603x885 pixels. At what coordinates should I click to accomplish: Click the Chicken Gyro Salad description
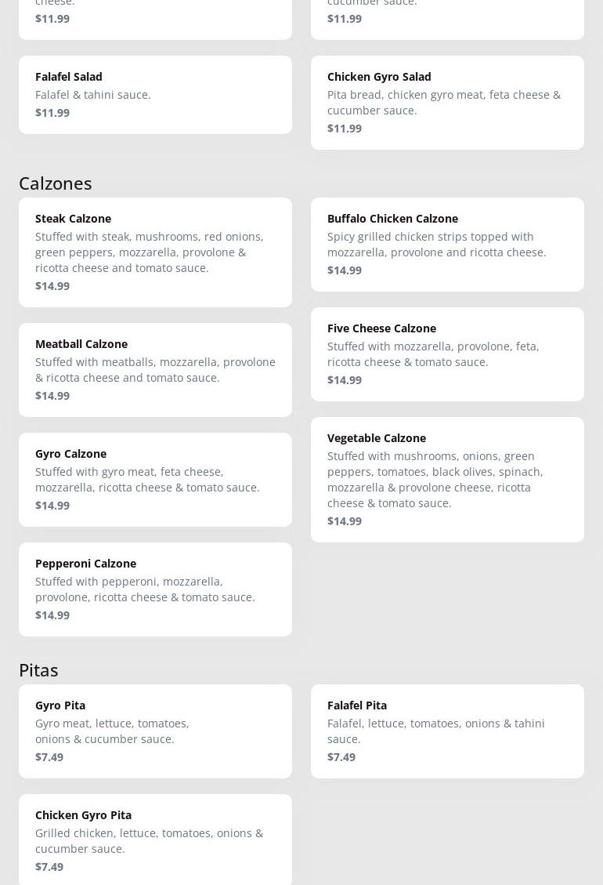pyautogui.click(x=443, y=102)
